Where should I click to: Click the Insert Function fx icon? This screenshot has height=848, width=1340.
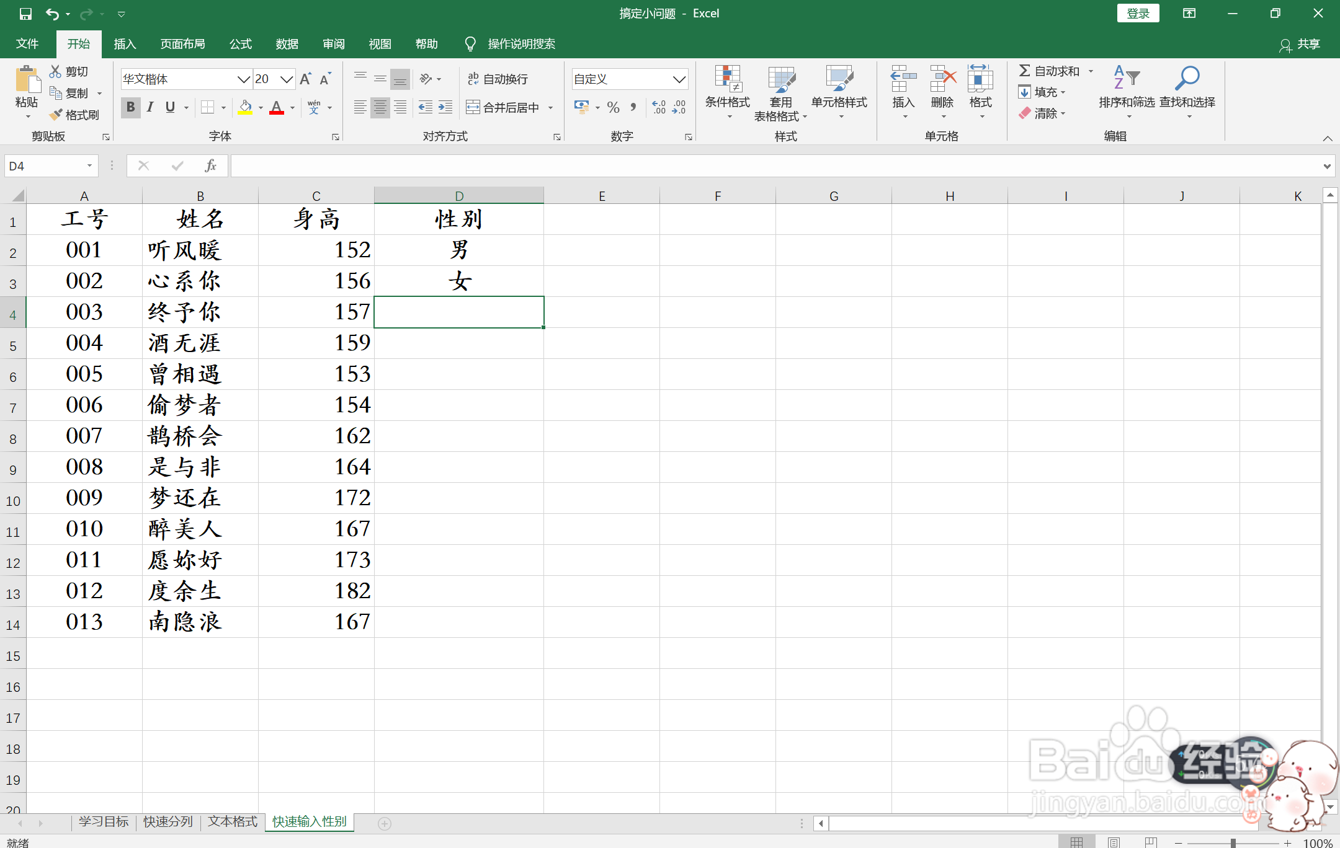tap(210, 166)
